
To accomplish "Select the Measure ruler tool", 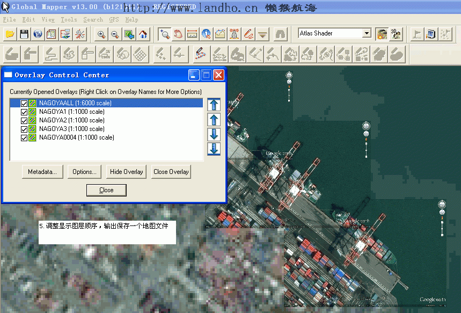I will click(192, 34).
